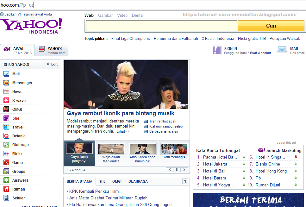Image resolution: width=306 pixels, height=207 pixels.
Task: Open Rumah Dijual trending keyword
Action: pyautogui.click(x=268, y=185)
